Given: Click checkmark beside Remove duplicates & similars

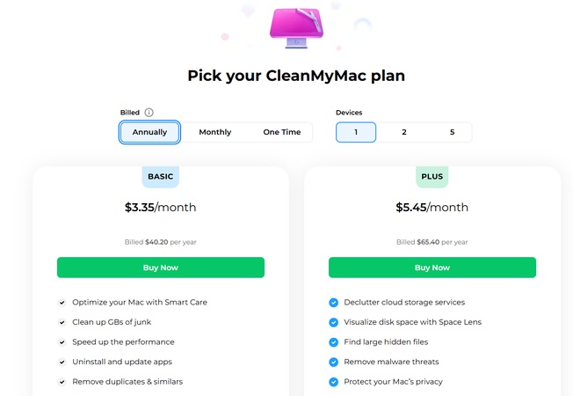Looking at the screenshot, I should (62, 382).
